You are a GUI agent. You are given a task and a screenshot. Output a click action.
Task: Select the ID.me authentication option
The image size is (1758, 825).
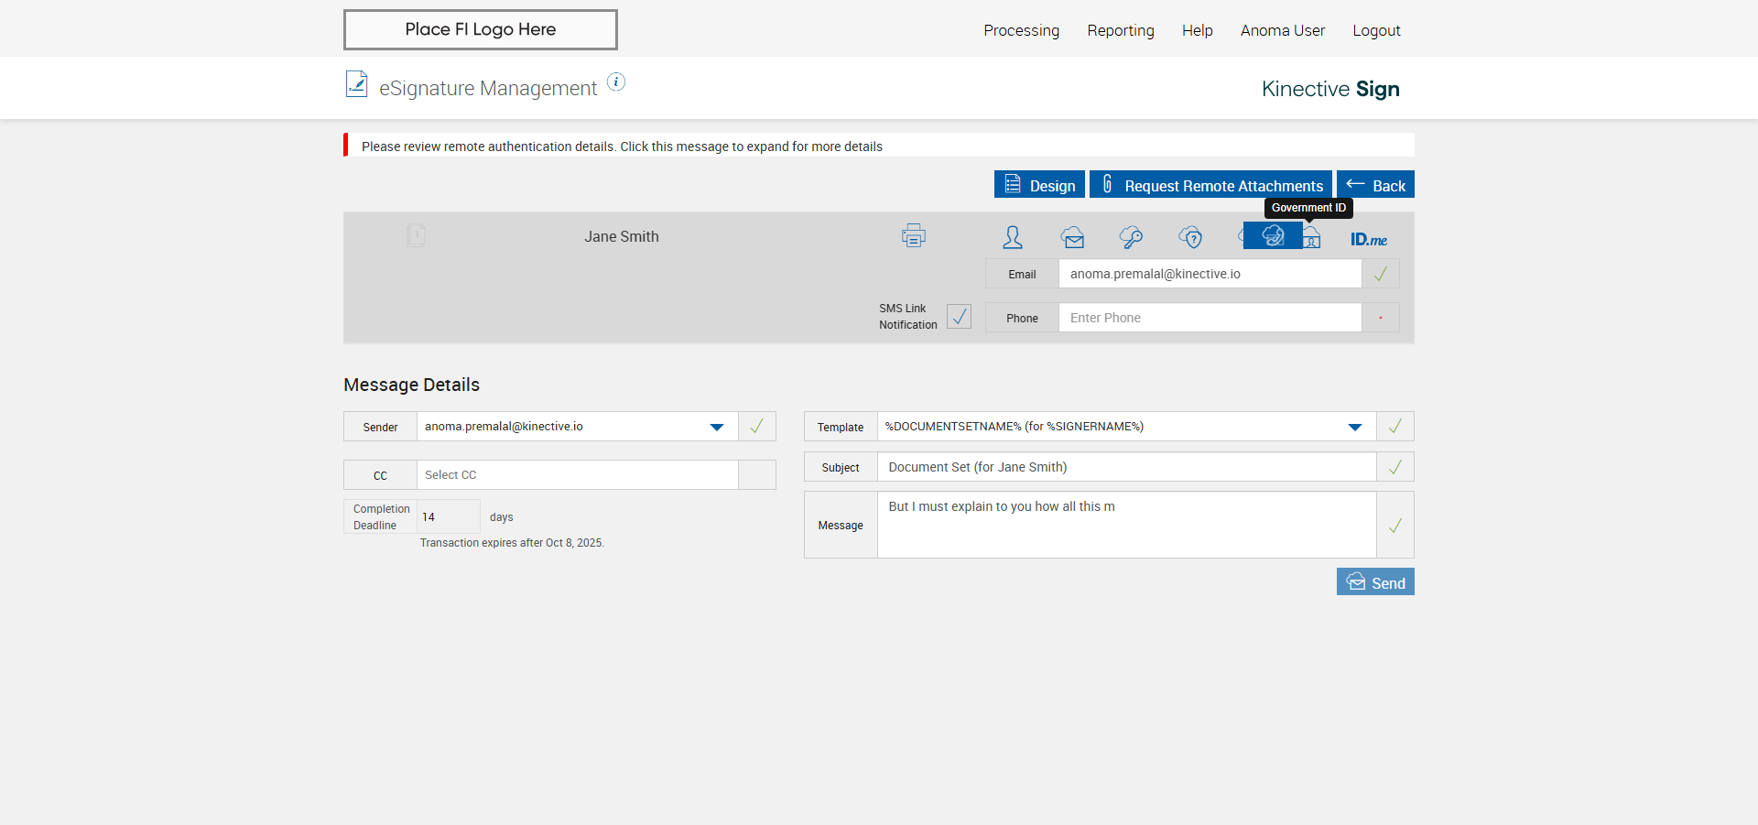(1368, 239)
